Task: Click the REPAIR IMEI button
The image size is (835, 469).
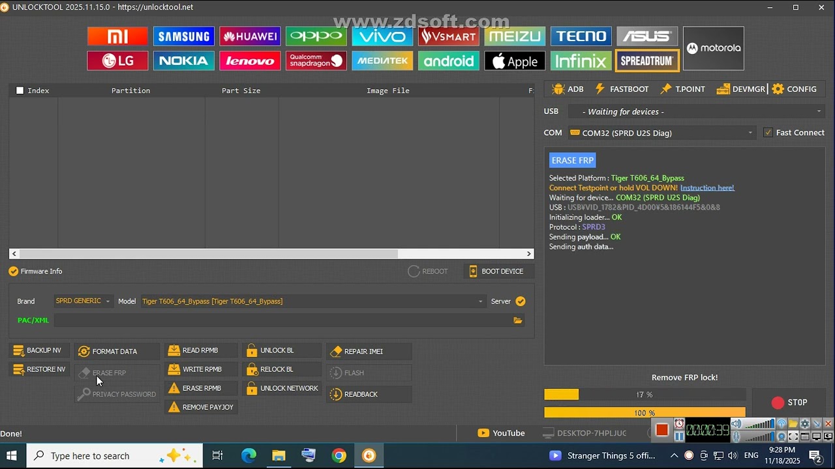Action: [369, 352]
